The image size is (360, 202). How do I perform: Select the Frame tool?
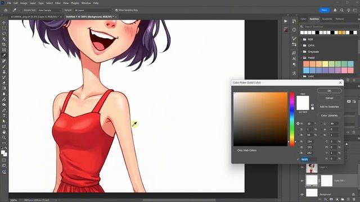(4, 50)
